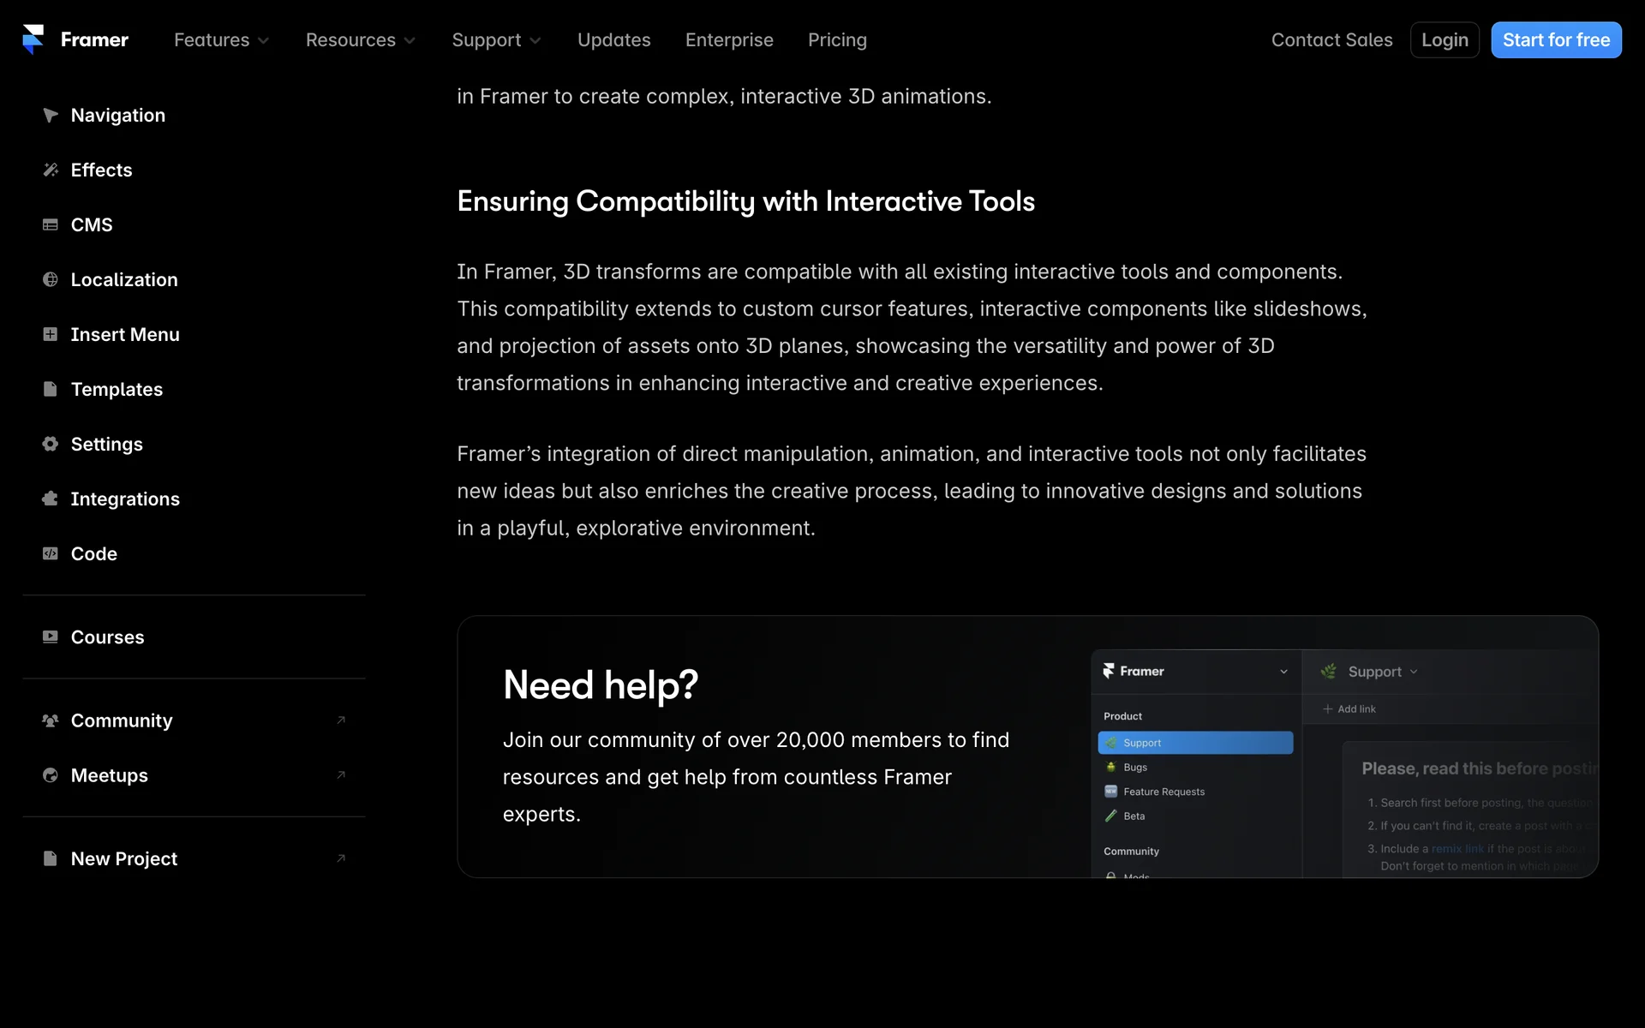Go to the Updates page
This screenshot has height=1028, width=1645.
click(613, 40)
